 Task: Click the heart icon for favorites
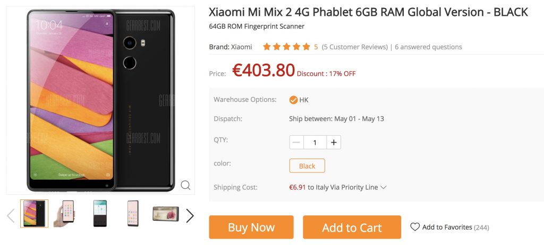click(415, 227)
